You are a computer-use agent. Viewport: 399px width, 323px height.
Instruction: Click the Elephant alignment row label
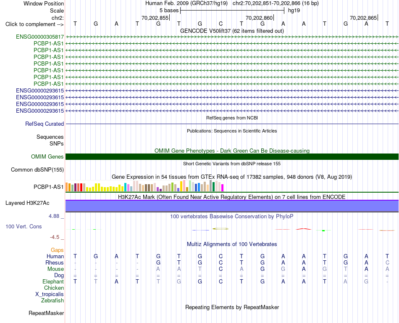(53, 282)
